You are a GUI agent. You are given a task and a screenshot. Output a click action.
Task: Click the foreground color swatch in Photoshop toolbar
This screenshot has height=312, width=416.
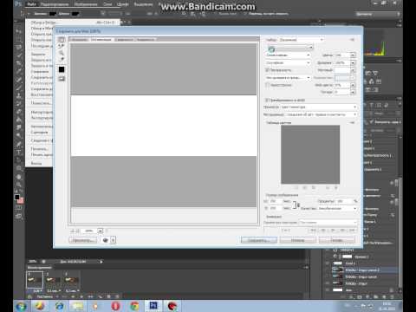point(17,197)
